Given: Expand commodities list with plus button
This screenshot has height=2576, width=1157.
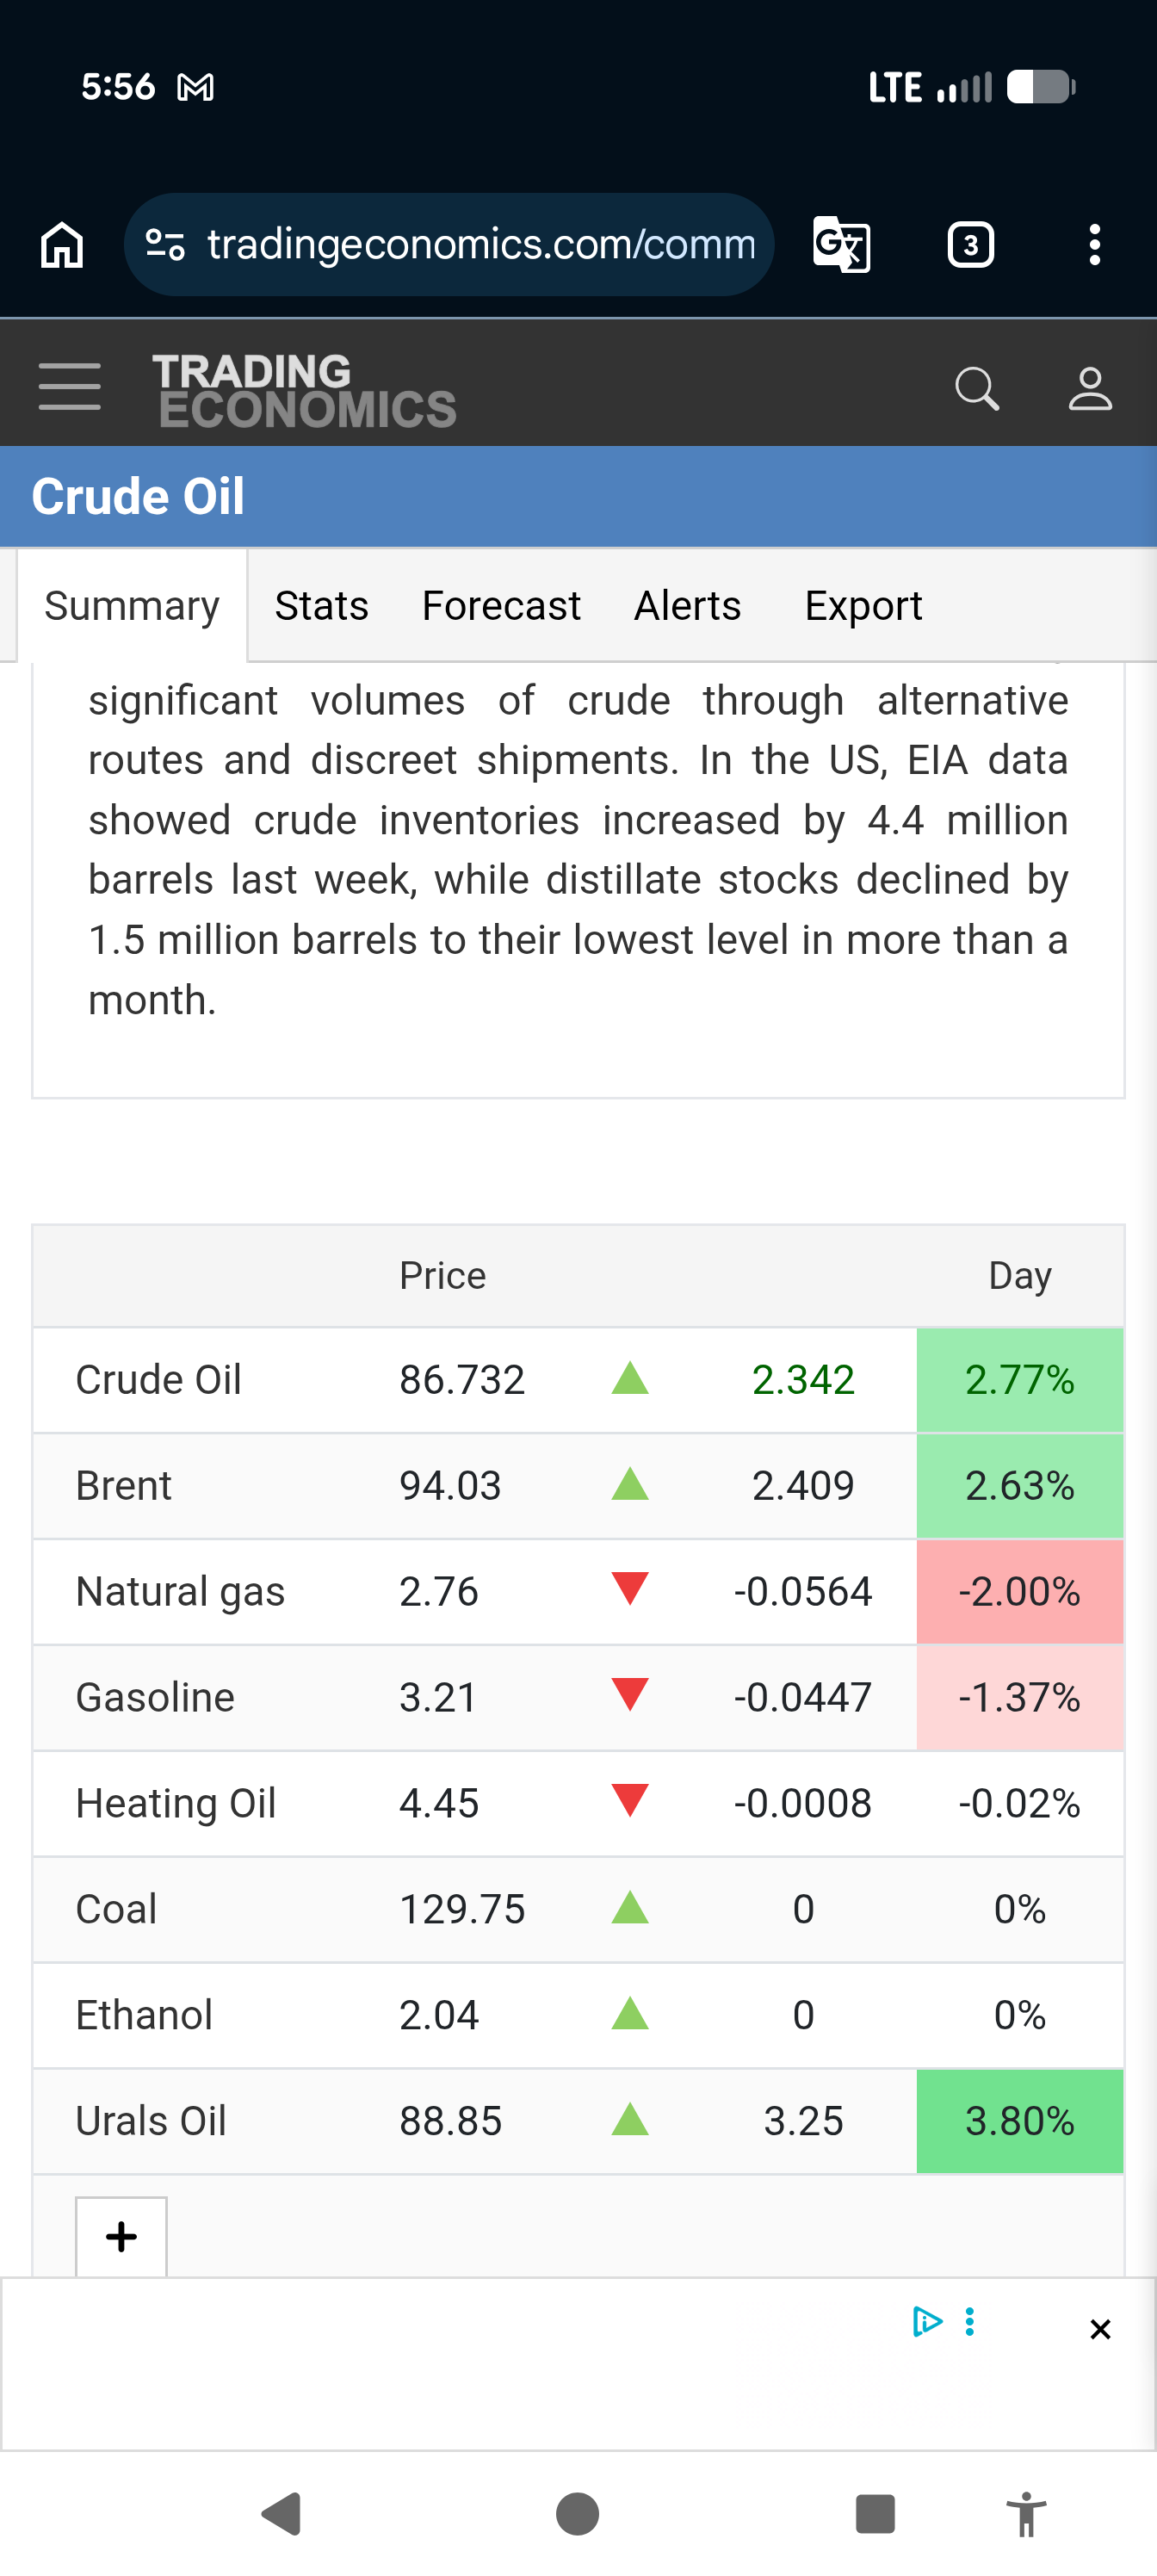Looking at the screenshot, I should pos(121,2236).
